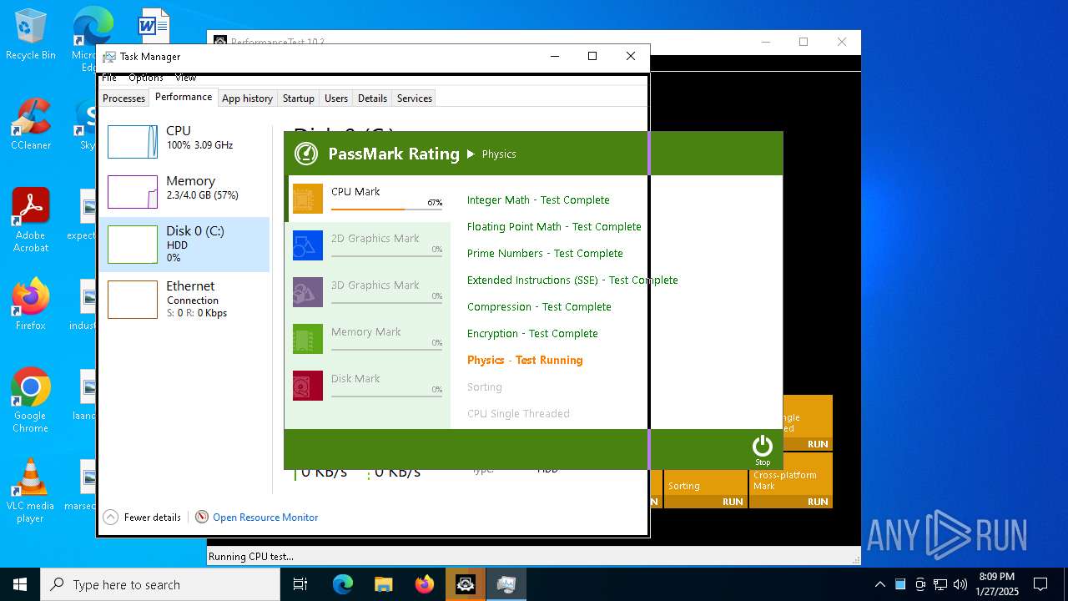Open the View menu in Task Manager
The image size is (1068, 601).
click(185, 78)
